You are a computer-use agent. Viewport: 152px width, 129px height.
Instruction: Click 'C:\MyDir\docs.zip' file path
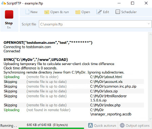click(x=104, y=91)
